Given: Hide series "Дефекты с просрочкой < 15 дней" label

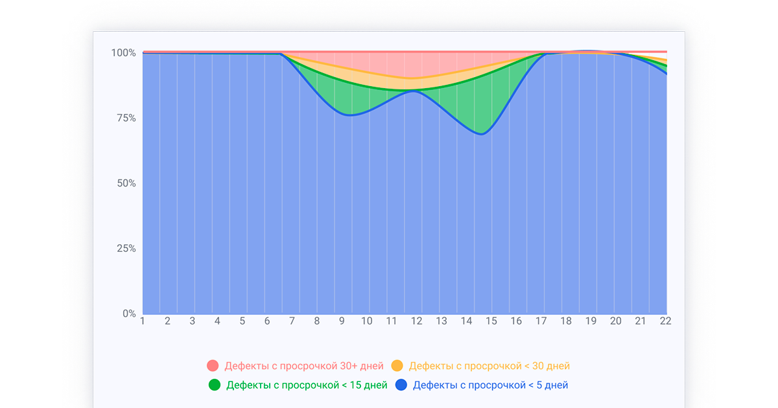Looking at the screenshot, I should point(307,385).
